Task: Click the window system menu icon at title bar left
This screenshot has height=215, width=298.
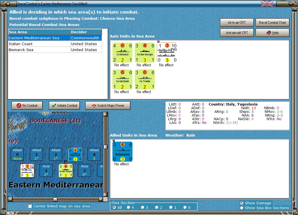Action: (8, 4)
